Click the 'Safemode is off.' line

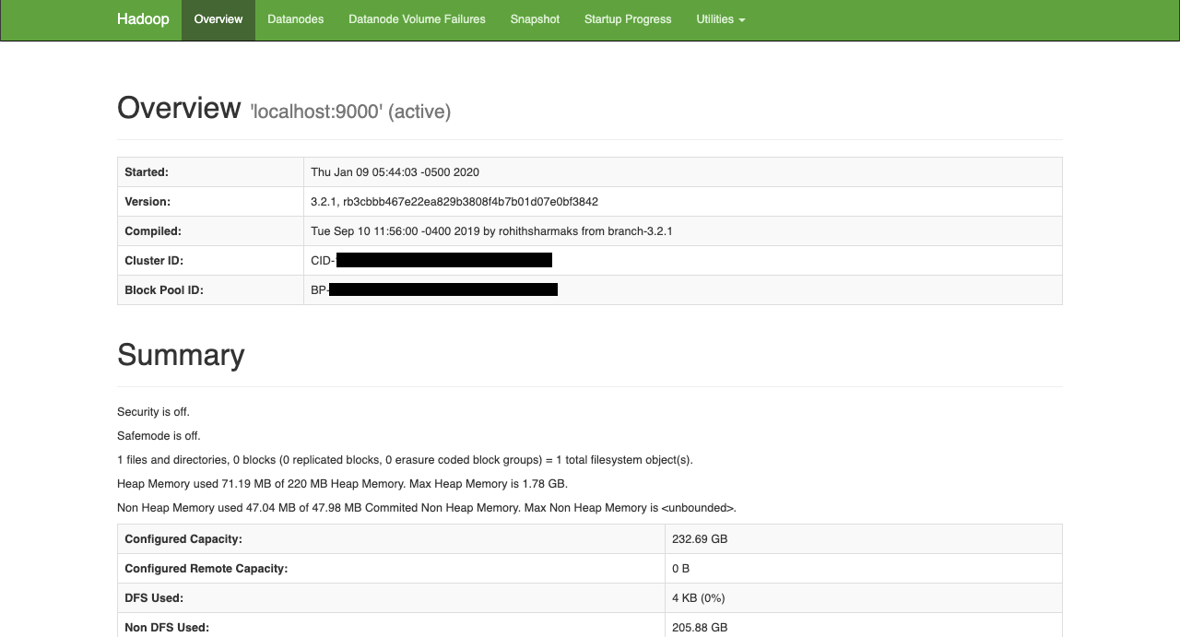pyautogui.click(x=159, y=436)
